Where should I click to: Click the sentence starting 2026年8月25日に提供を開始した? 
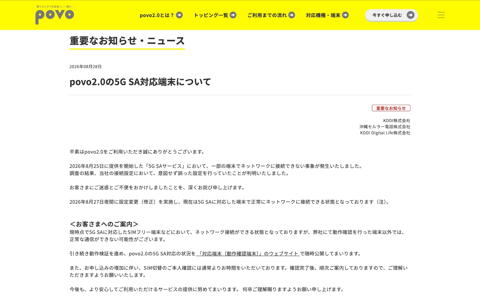216,166
